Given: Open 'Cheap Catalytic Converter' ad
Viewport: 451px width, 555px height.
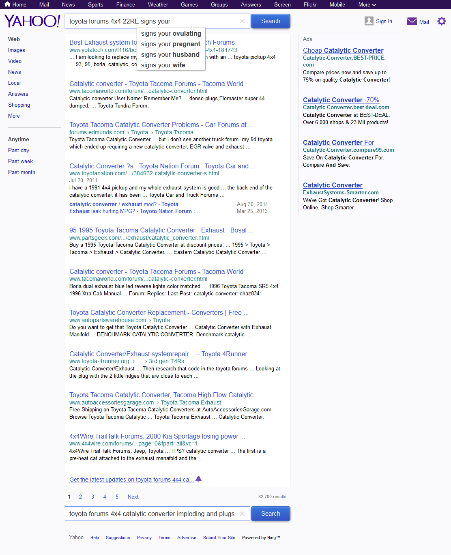Looking at the screenshot, I should 343,50.
